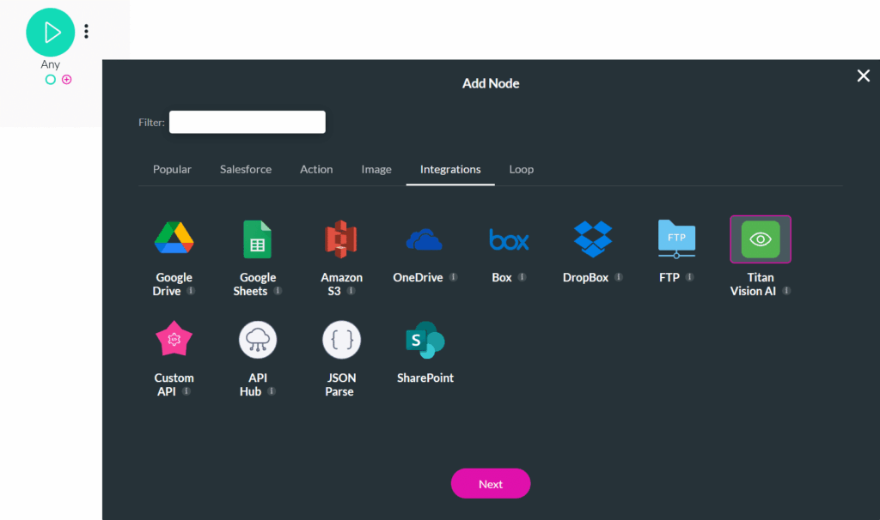Select the Google Sheets integration node

click(257, 239)
